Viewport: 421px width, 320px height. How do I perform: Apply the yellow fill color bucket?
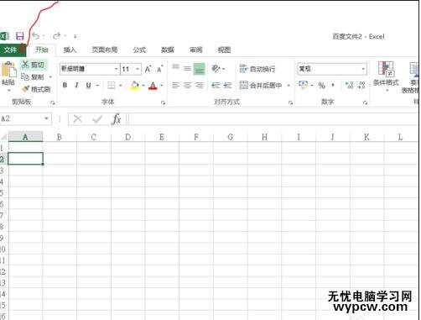coord(135,85)
